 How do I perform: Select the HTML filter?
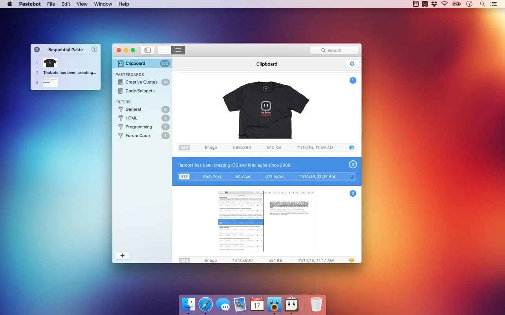tap(131, 118)
